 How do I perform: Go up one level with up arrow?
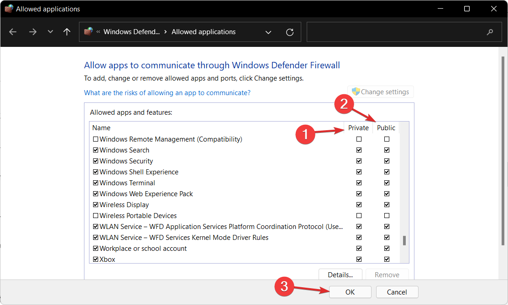(67, 32)
